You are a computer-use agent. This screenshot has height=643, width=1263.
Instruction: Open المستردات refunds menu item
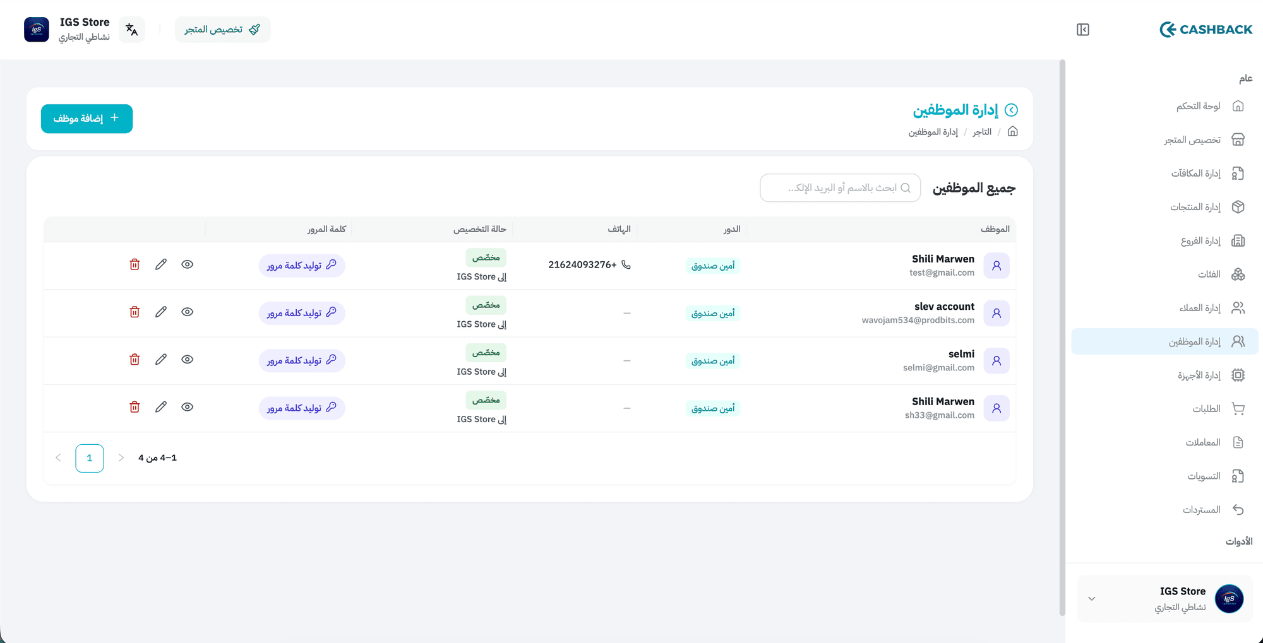coord(1164,510)
